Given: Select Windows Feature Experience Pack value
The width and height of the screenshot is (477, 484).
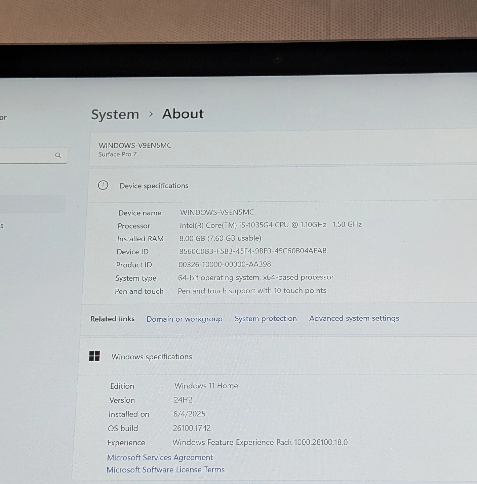Looking at the screenshot, I should tap(260, 442).
